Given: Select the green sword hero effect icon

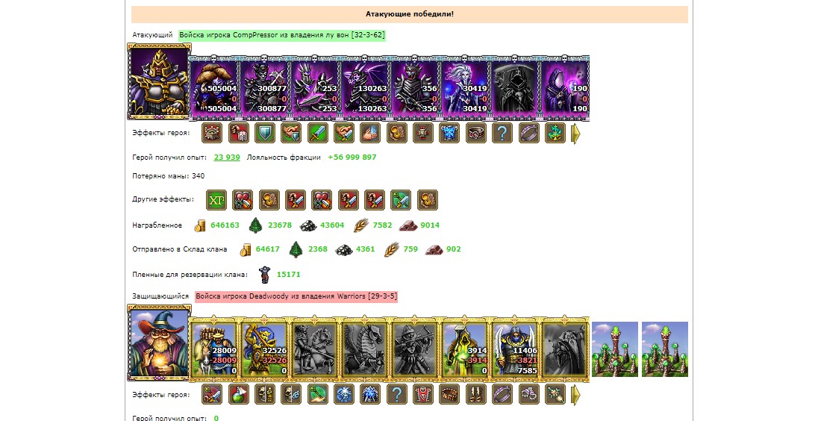Looking at the screenshot, I should (317, 133).
